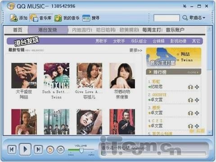This screenshot has width=216, height=162.
Task: Skip to the previous track
Action: pos(12,149)
